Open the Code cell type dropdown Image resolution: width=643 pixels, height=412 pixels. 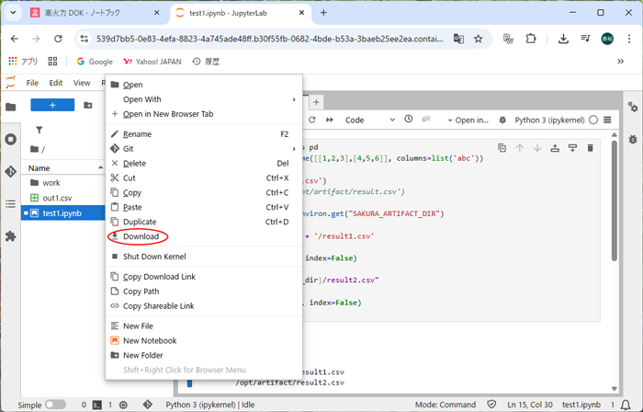[366, 120]
